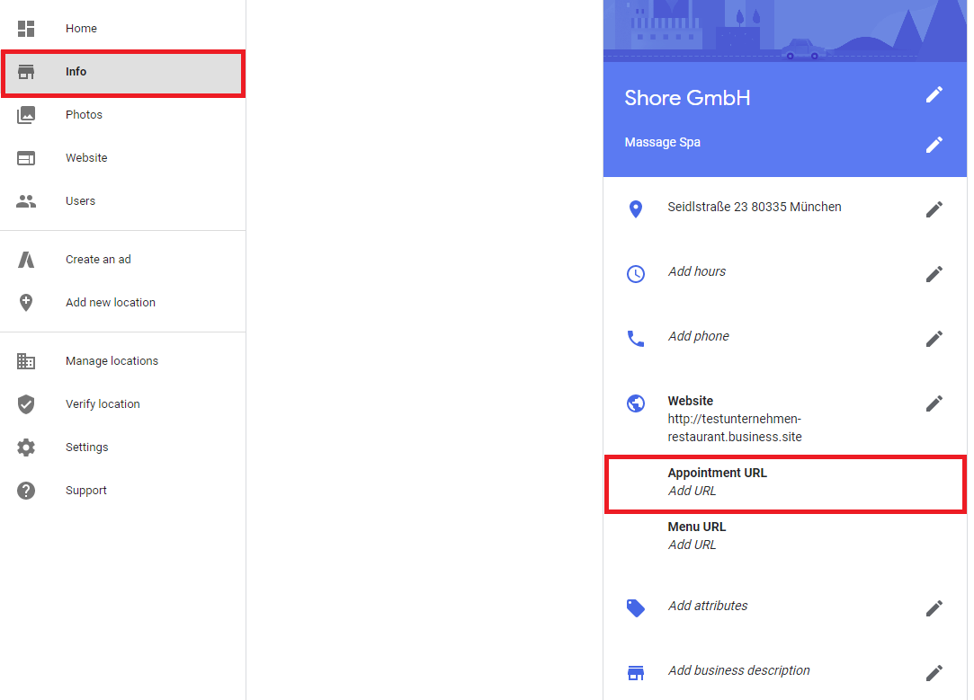974x700 pixels.
Task: Edit the Website entry with pencil icon
Action: click(934, 403)
